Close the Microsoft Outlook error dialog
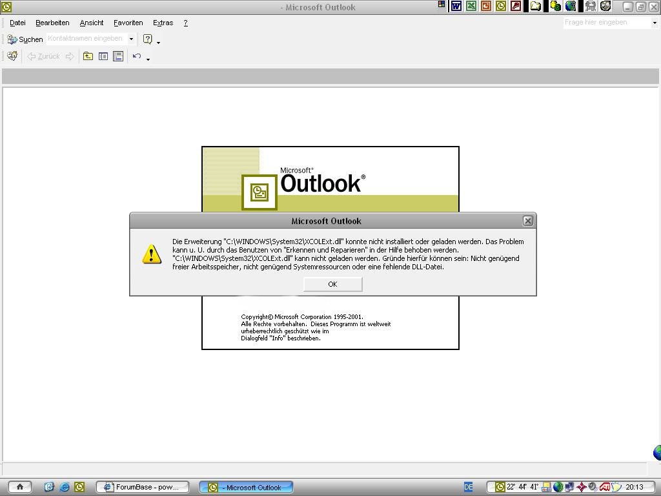 click(527, 221)
